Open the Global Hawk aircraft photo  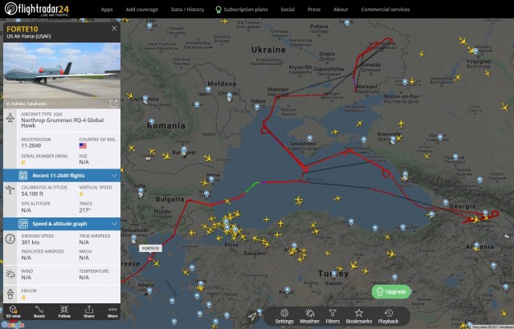[62, 75]
